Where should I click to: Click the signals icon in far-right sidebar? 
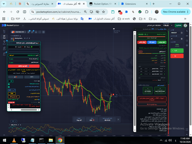click(x=187, y=36)
